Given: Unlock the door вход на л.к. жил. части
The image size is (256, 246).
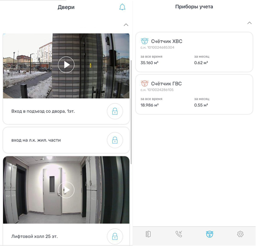Looking at the screenshot, I should pos(115,140).
